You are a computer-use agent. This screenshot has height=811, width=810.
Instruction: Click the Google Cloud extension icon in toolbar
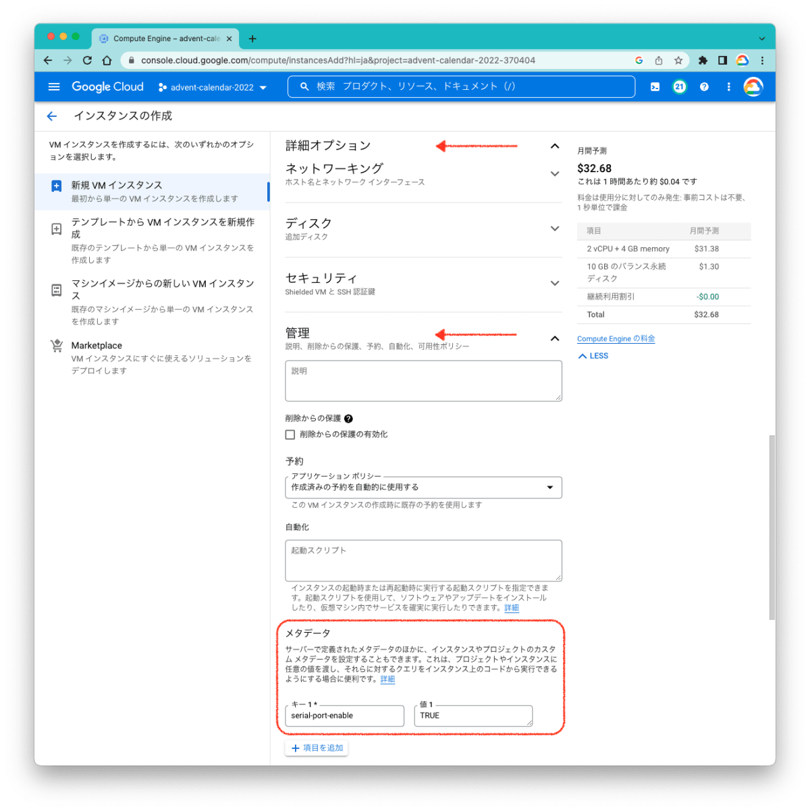point(742,60)
